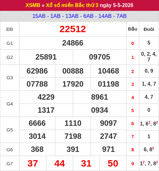Select G5 number 1110

(x=73, y=123)
